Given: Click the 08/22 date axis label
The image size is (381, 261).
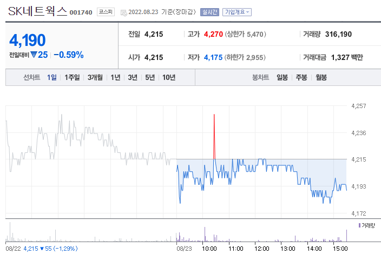Looking at the screenshot, I should pos(13,249).
